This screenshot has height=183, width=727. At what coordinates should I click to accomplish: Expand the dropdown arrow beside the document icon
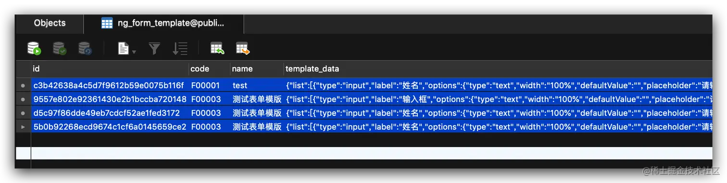tap(134, 51)
